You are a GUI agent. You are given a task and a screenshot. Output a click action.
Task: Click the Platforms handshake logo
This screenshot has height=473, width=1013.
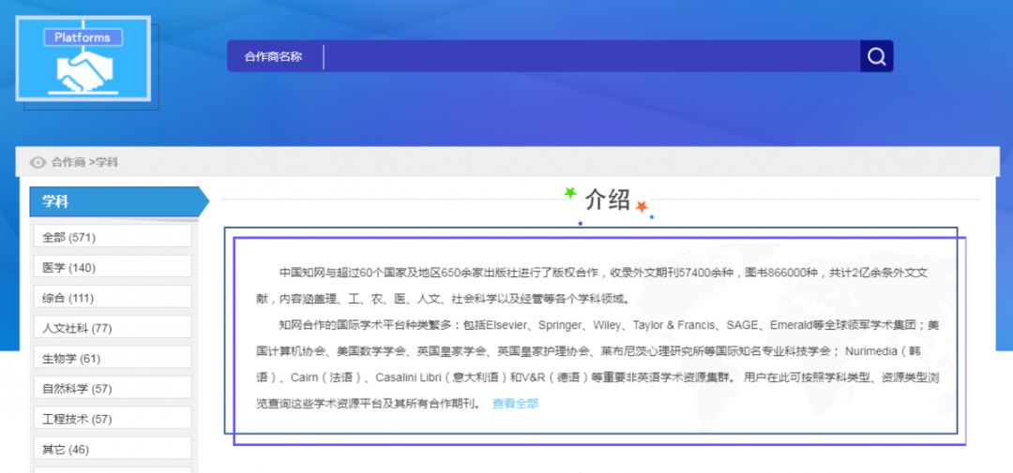pyautogui.click(x=83, y=59)
